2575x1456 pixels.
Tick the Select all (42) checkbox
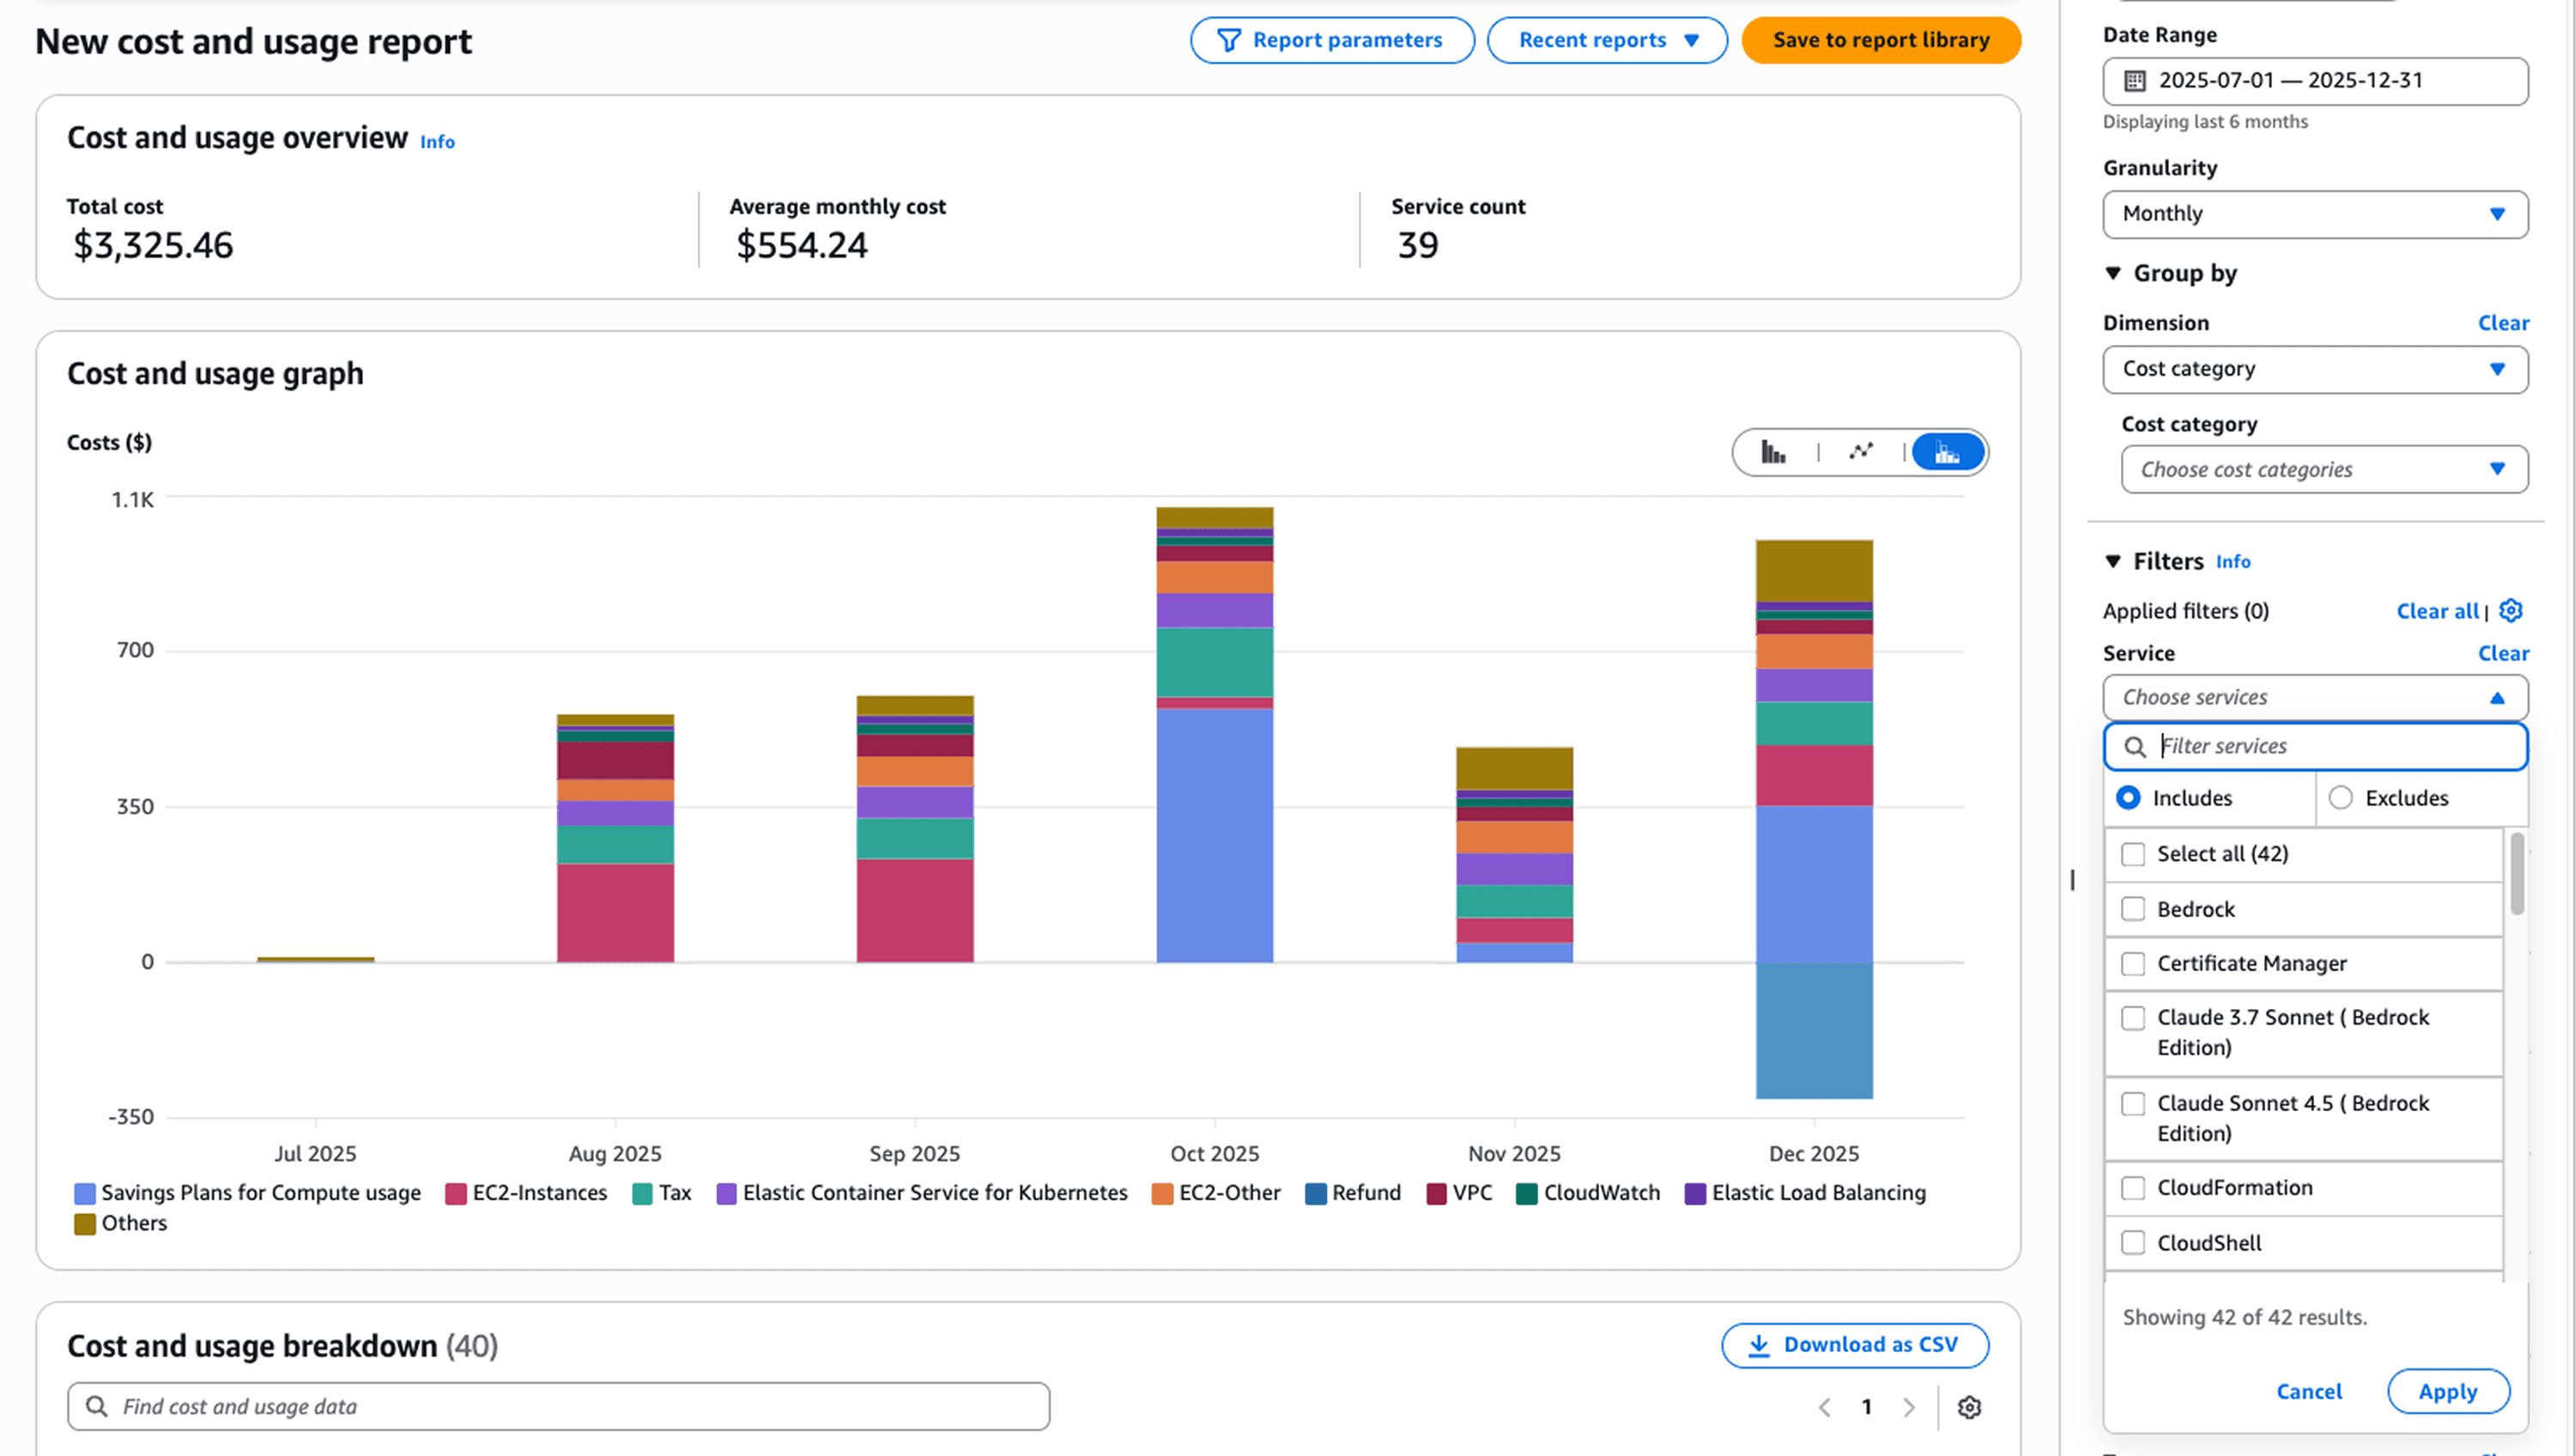pos(2133,854)
